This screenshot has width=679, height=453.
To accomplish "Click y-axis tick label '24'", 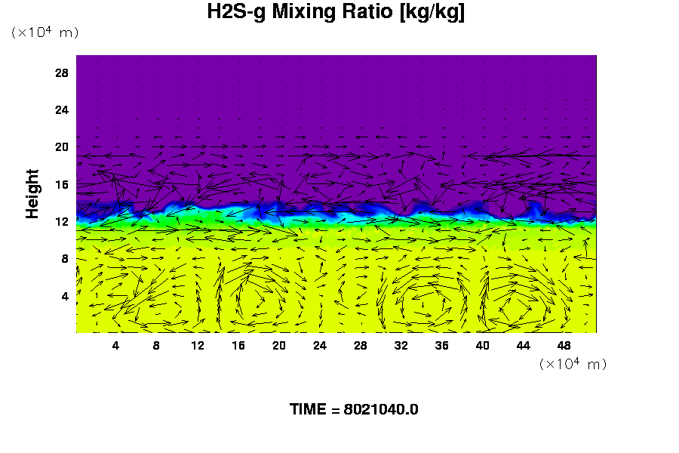I will click(x=62, y=110).
